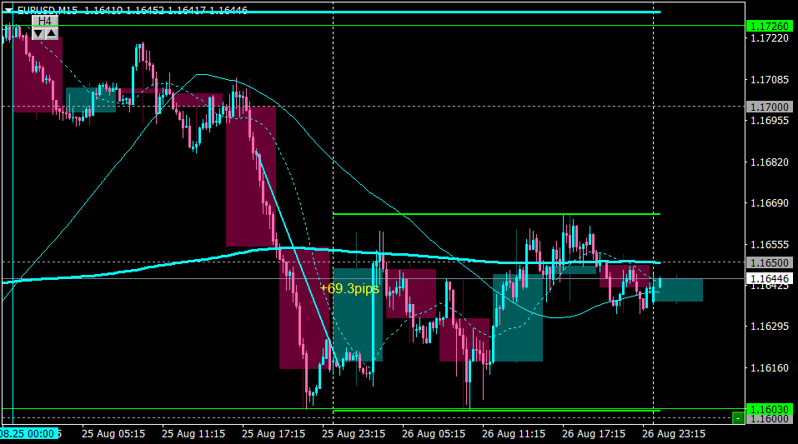Click the 1.16000 price level label
The height and width of the screenshot is (444, 798).
coord(770,419)
